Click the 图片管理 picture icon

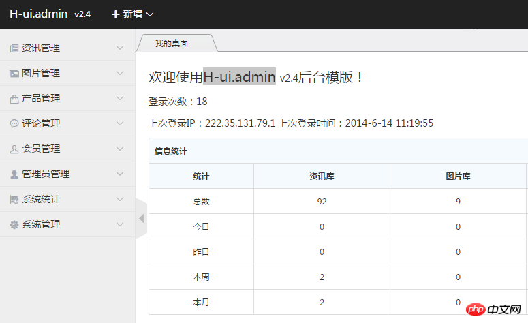(14, 74)
